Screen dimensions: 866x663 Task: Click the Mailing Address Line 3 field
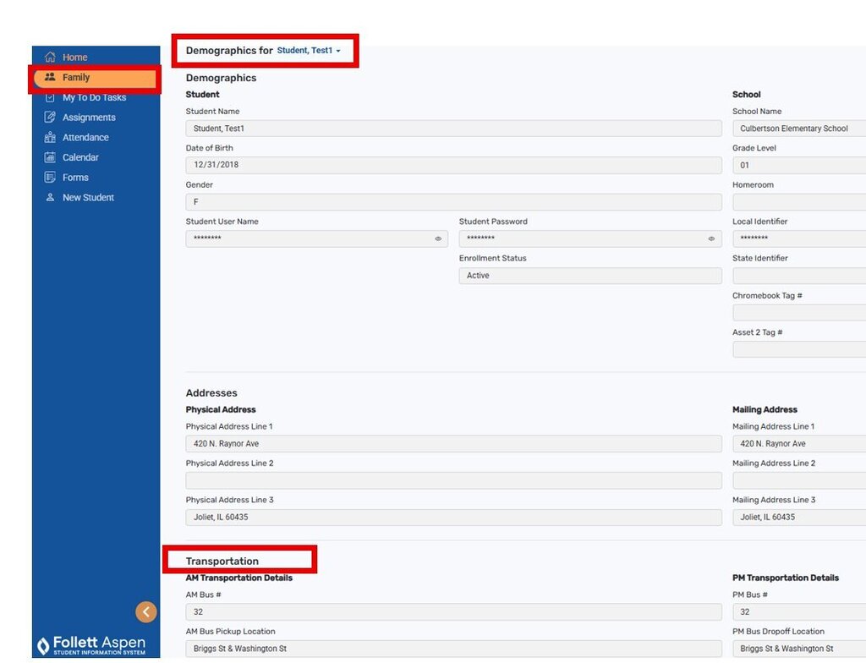point(799,518)
